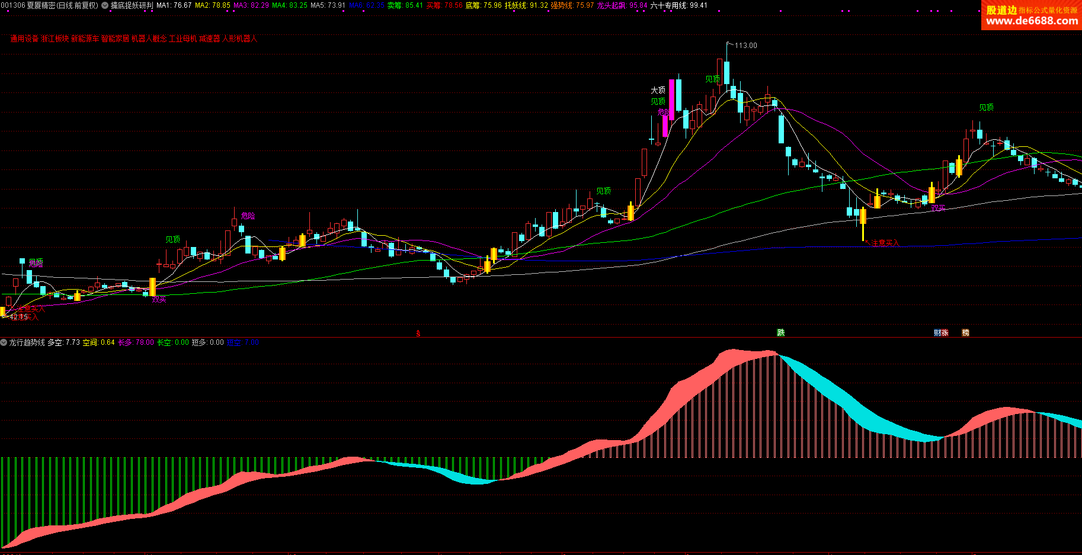Click the 注意买入 signal near the right low
This screenshot has width=1082, height=555.
tap(885, 243)
